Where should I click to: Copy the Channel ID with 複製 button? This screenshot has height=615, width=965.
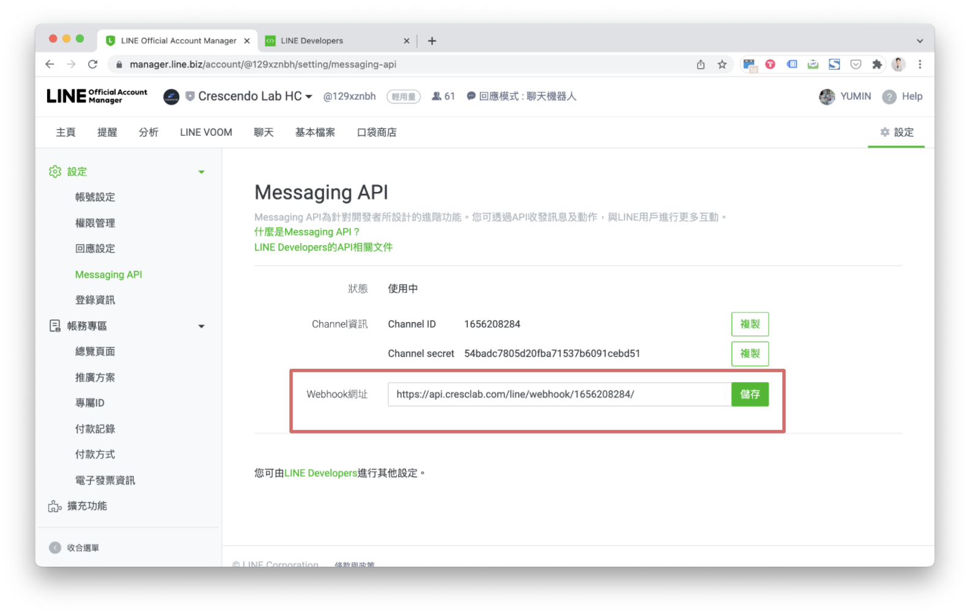click(x=750, y=324)
